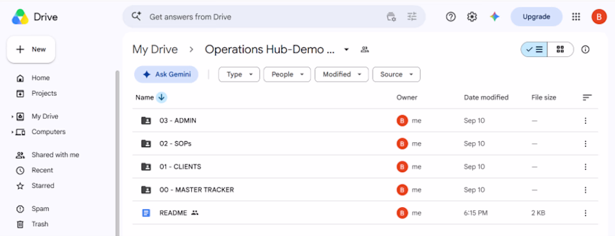
Task: Open Shared with me
Action: [x=55, y=155]
